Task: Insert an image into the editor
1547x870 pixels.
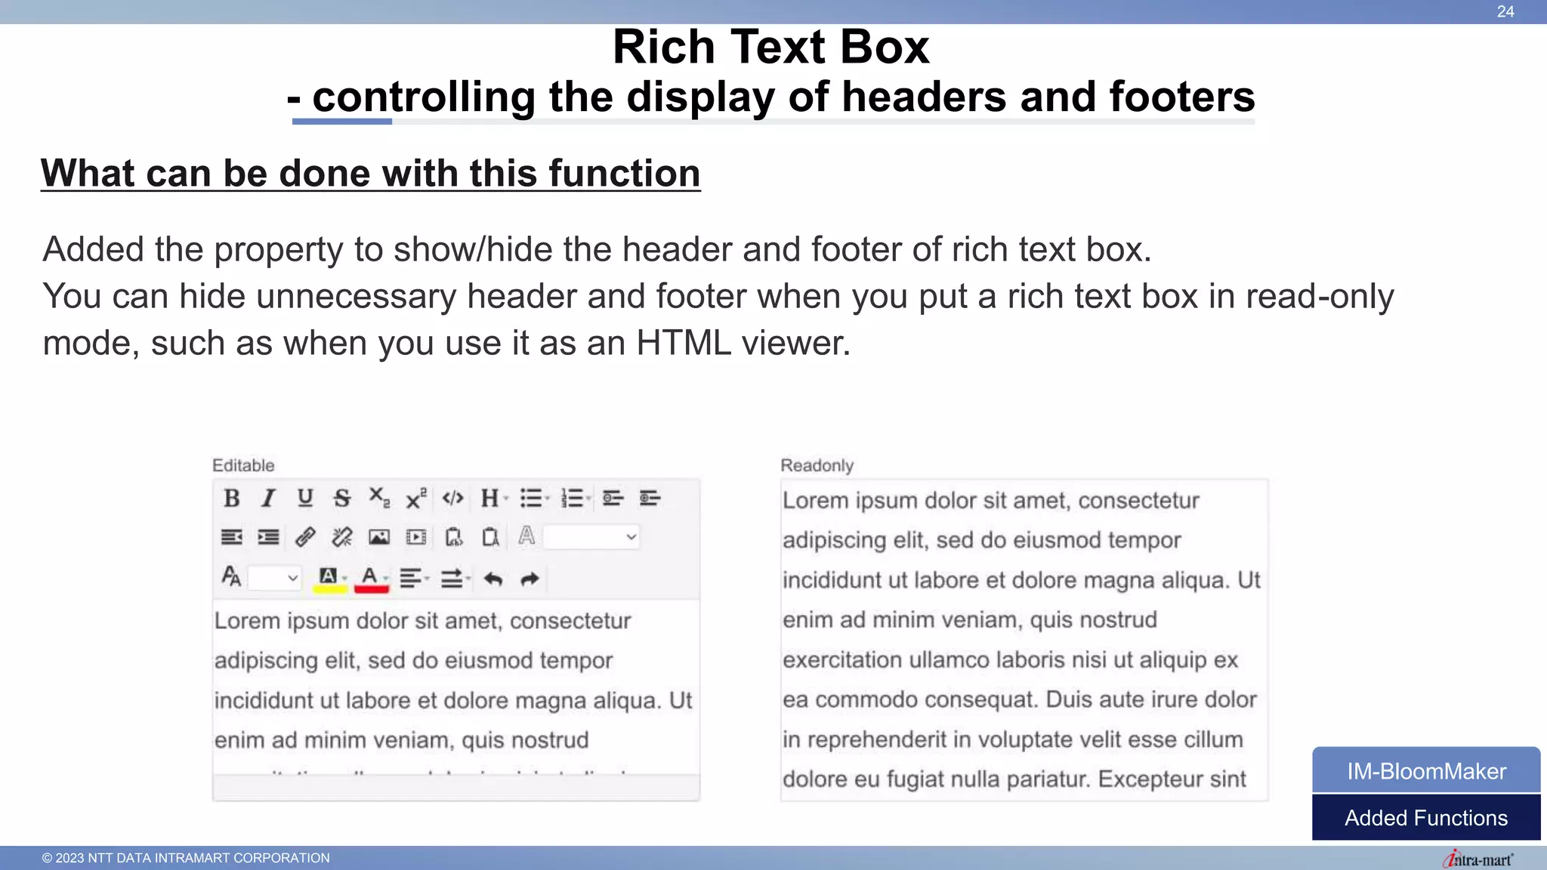Action: (x=379, y=538)
